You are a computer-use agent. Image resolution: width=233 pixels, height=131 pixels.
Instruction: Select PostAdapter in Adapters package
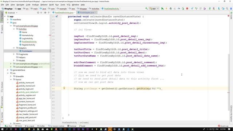pos(27,51)
